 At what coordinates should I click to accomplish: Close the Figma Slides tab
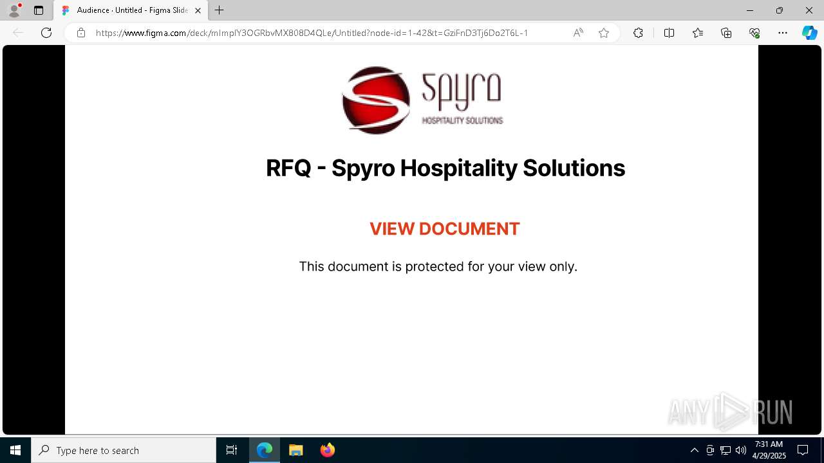point(198,10)
